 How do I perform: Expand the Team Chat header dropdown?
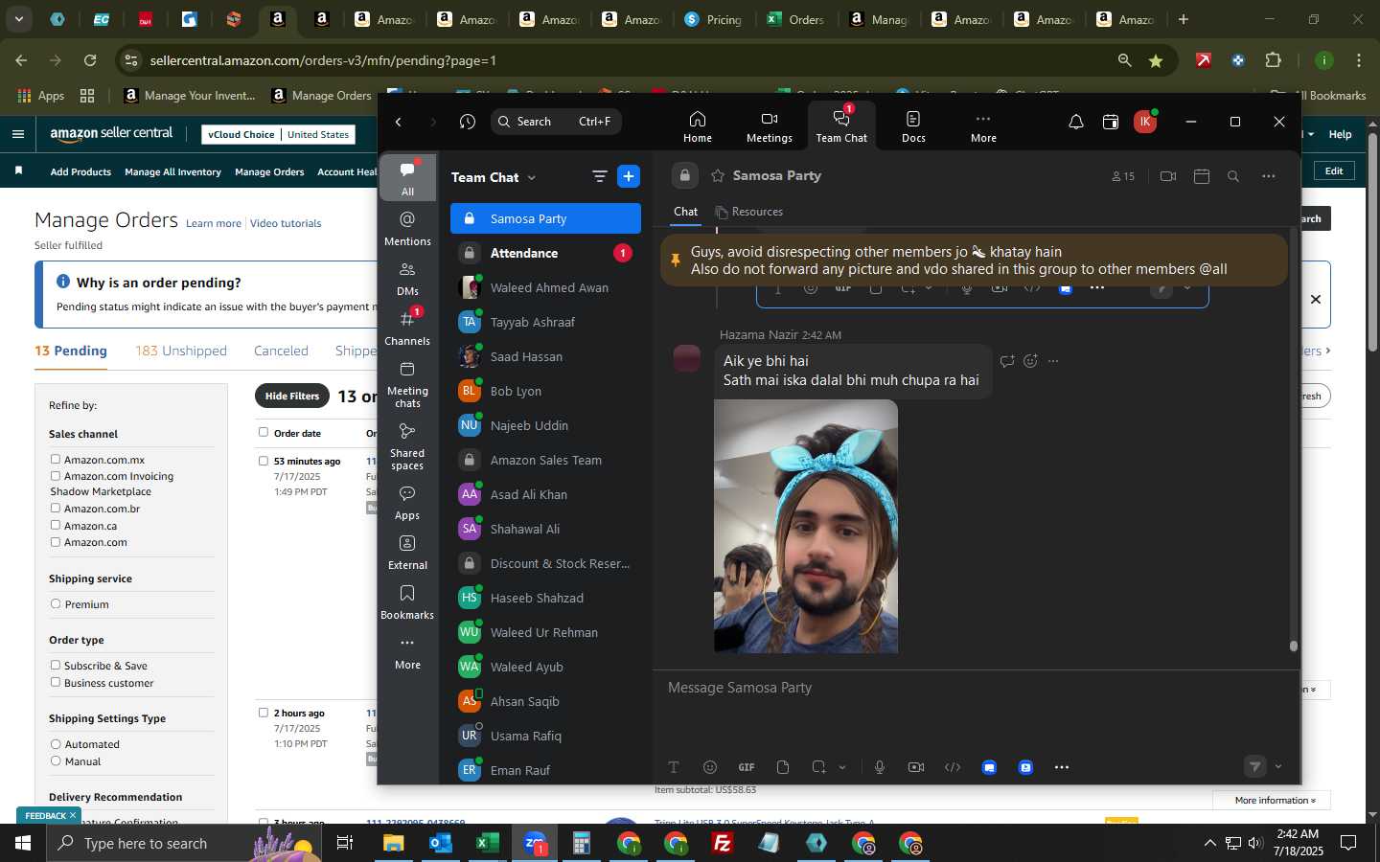(531, 177)
